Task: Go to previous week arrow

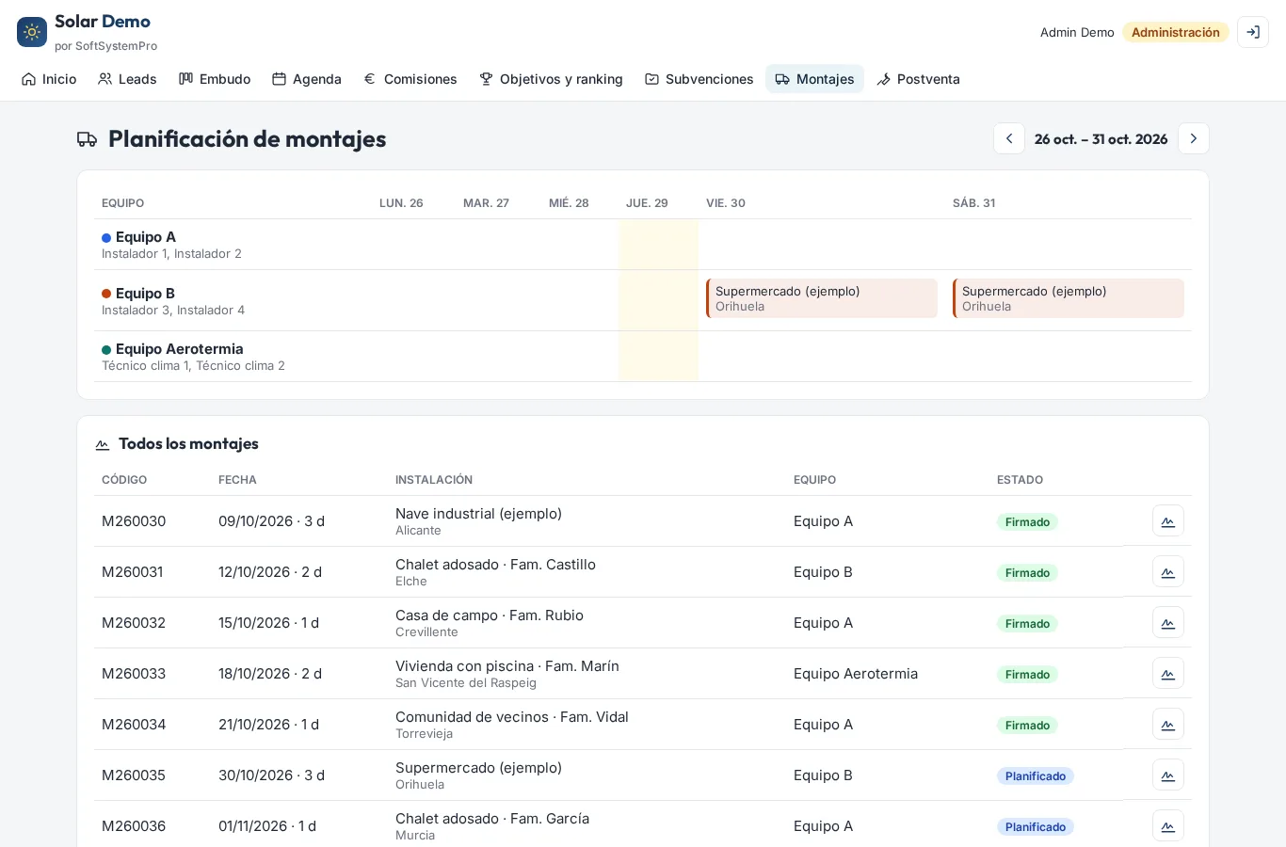Action: pyautogui.click(x=1009, y=138)
